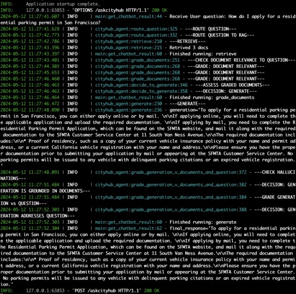Viewport: 296px width, 294px height.
Task: Click the '---RETRIEVE---' message
Action: pyautogui.click(x=187, y=41)
